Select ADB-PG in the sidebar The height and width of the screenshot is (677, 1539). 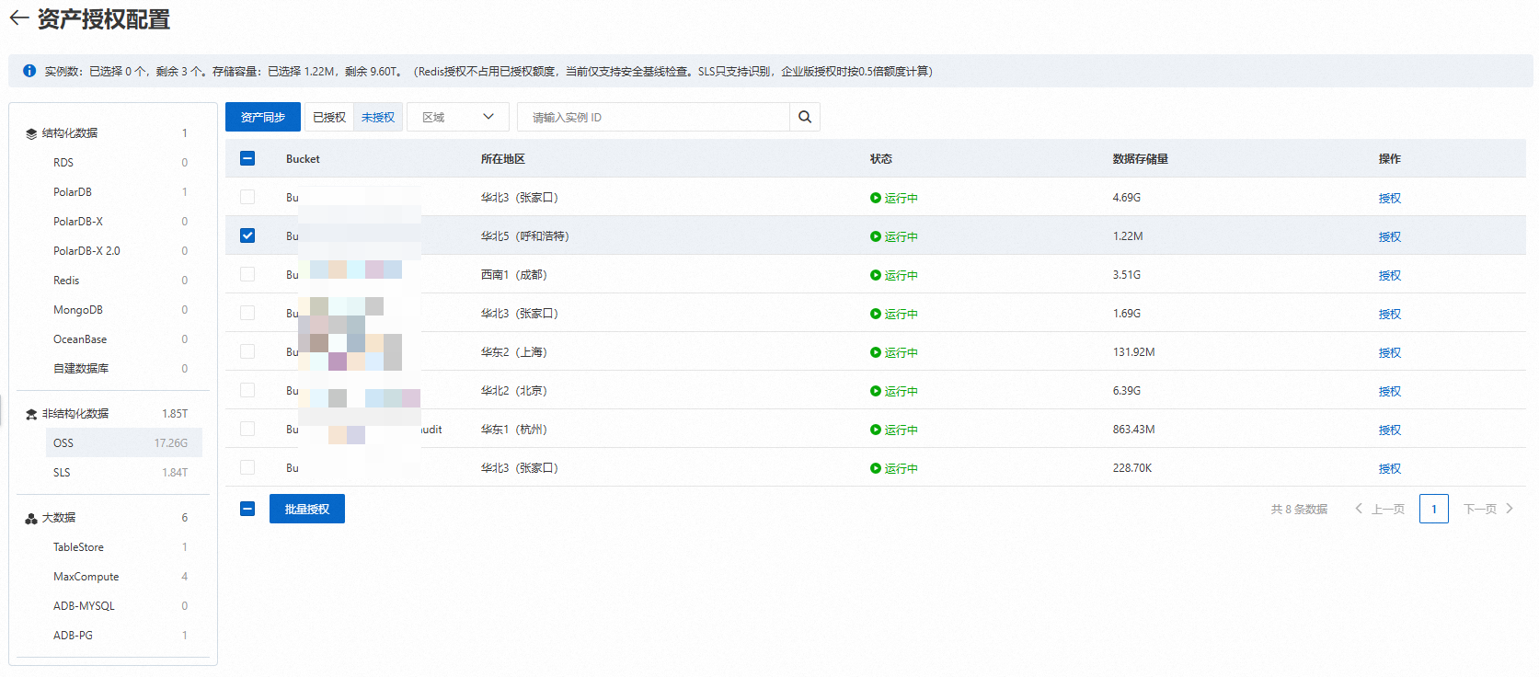point(124,636)
